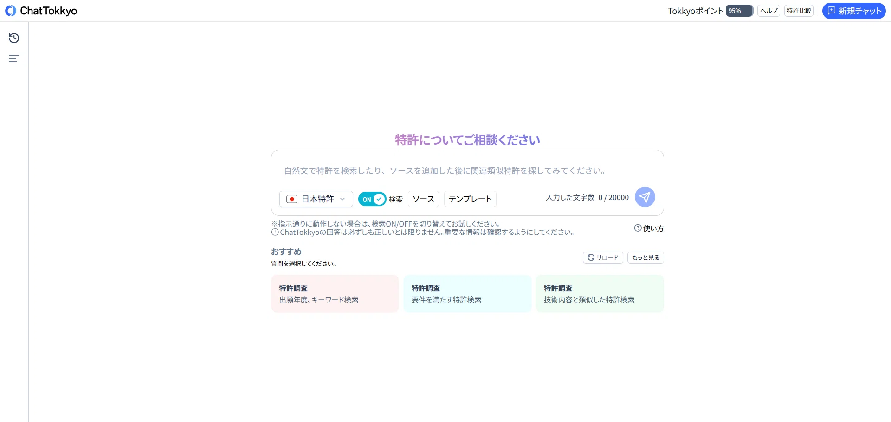Open the テンプレート button
The image size is (891, 422).
click(470, 199)
